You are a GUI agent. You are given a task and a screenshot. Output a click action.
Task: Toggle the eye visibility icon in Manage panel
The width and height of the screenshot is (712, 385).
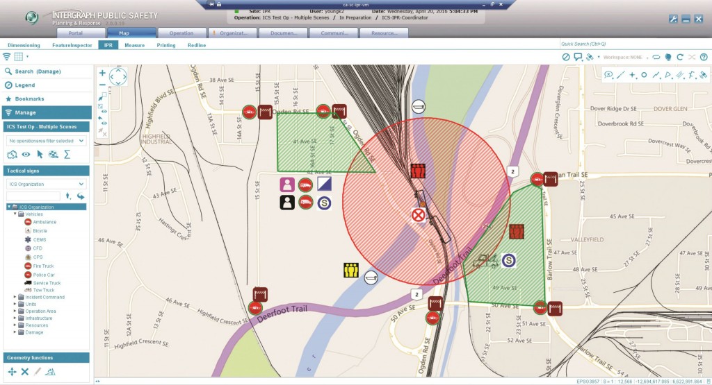tap(26, 155)
